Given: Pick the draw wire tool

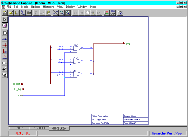Looking at the screenshot, I should pyautogui.click(x=4, y=39).
